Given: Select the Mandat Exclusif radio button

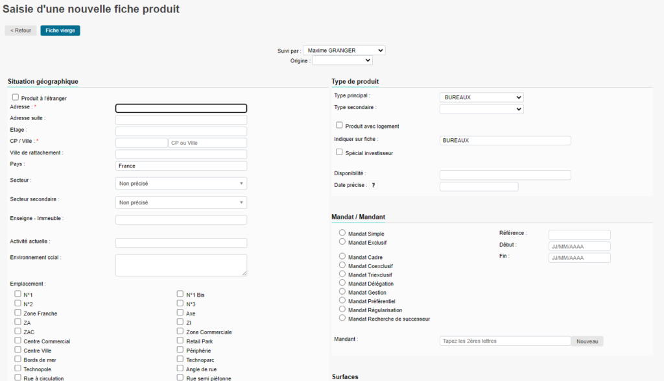Looking at the screenshot, I should click(342, 241).
